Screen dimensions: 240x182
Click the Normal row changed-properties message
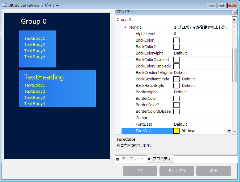pos(201,27)
